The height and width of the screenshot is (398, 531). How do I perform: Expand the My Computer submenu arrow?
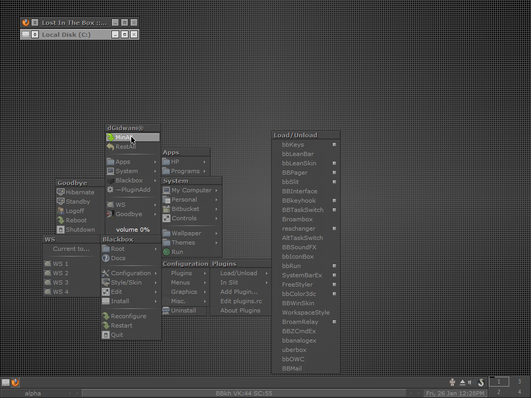click(x=216, y=190)
